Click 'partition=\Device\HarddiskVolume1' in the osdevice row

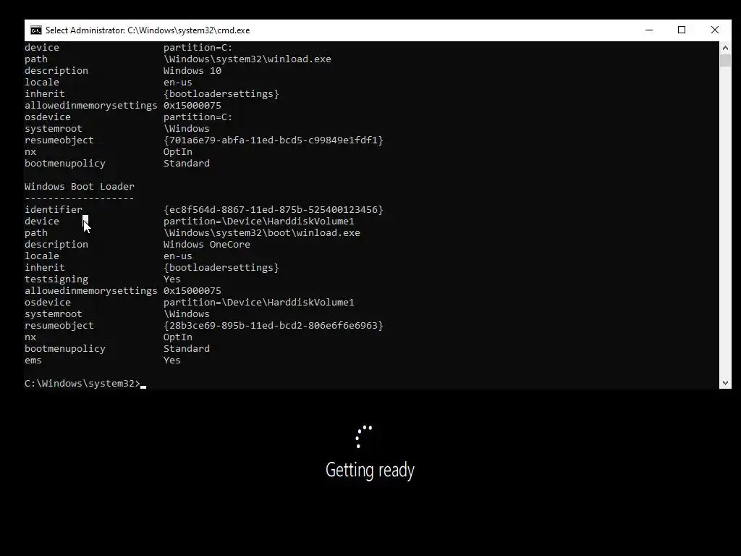pyautogui.click(x=258, y=302)
